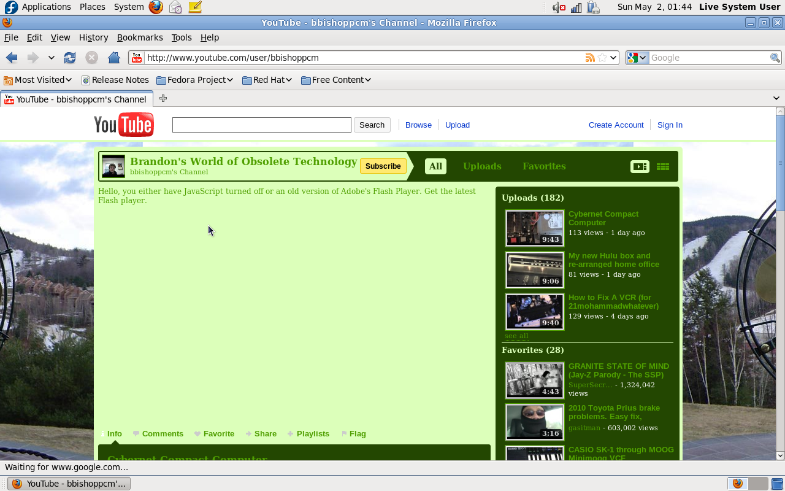Expand the Free Content bookmarks folder
The height and width of the screenshot is (491, 785).
[x=337, y=80]
